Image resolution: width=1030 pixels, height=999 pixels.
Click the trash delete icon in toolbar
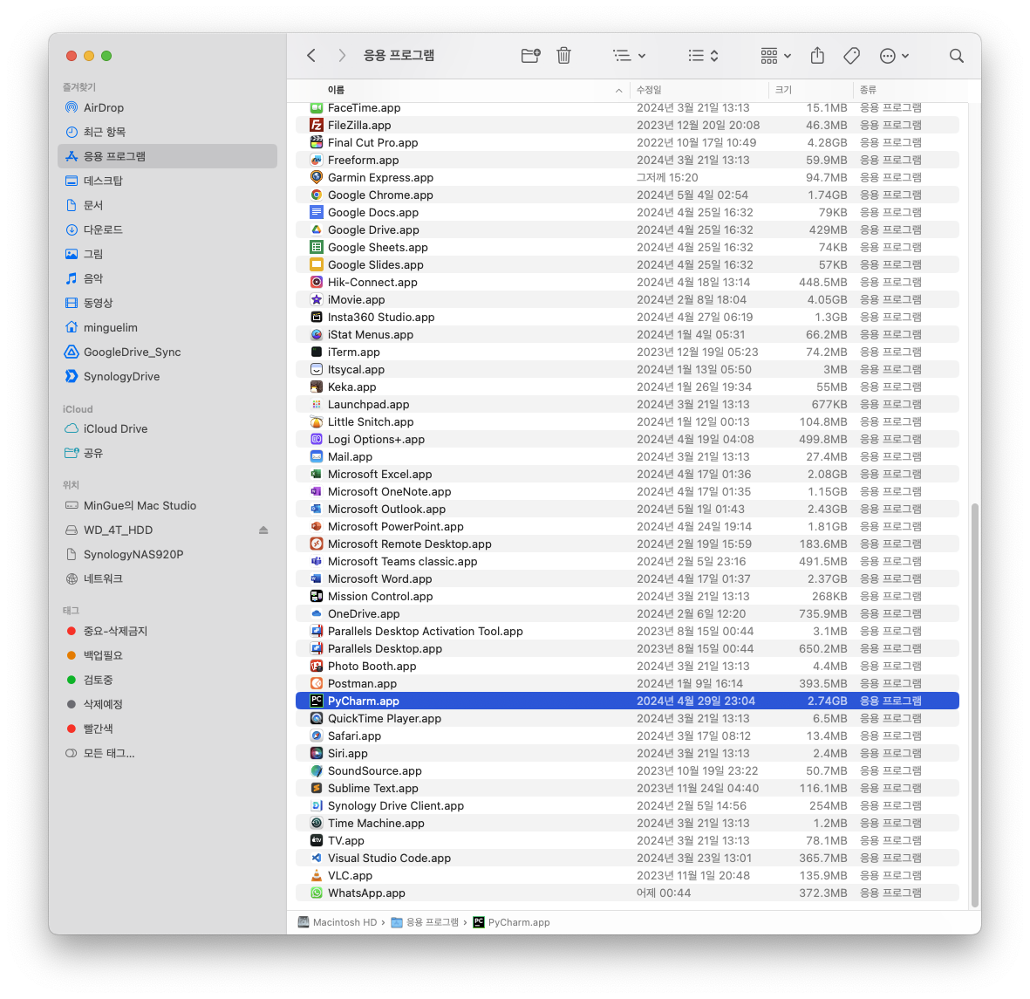563,56
